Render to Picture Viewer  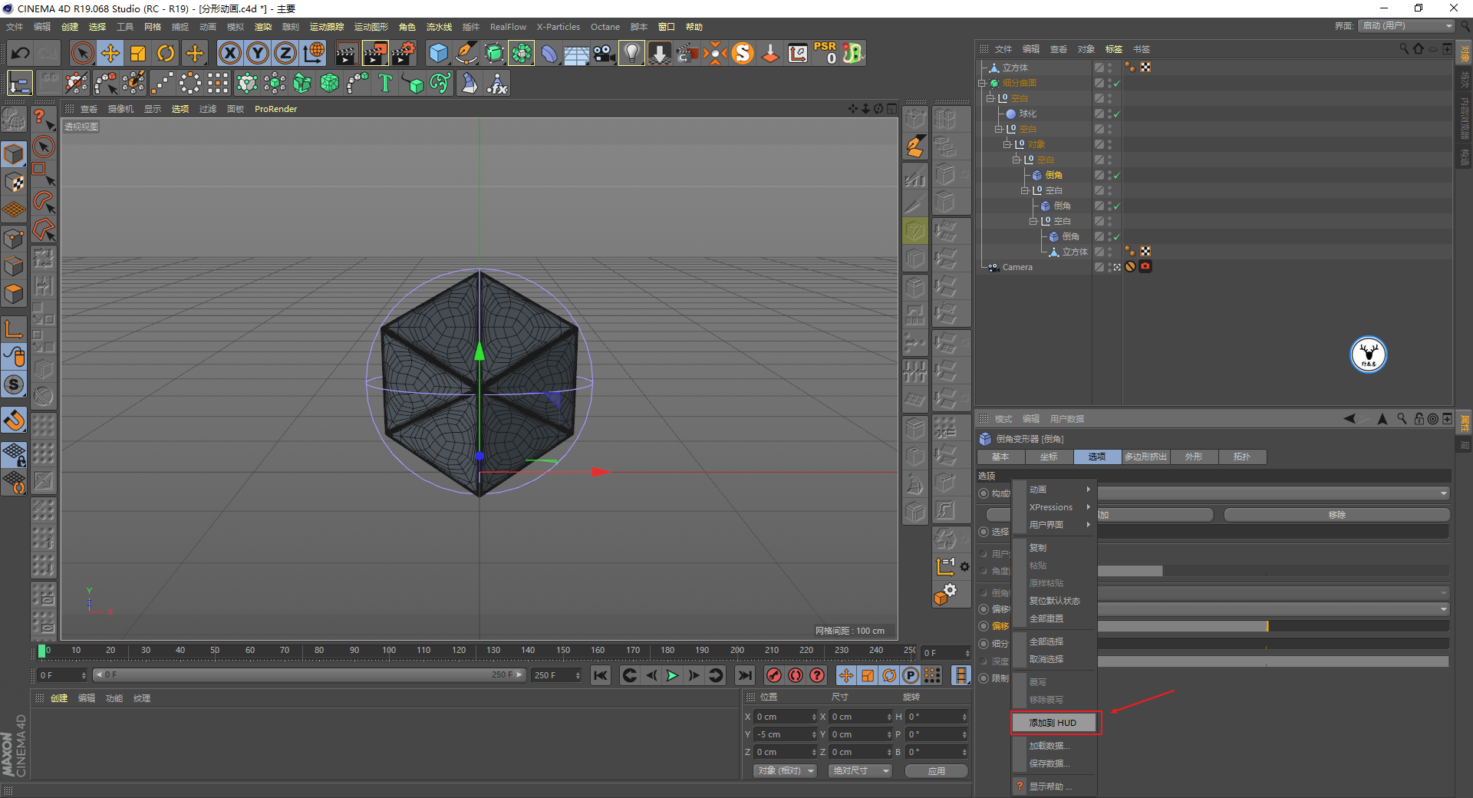click(x=375, y=53)
